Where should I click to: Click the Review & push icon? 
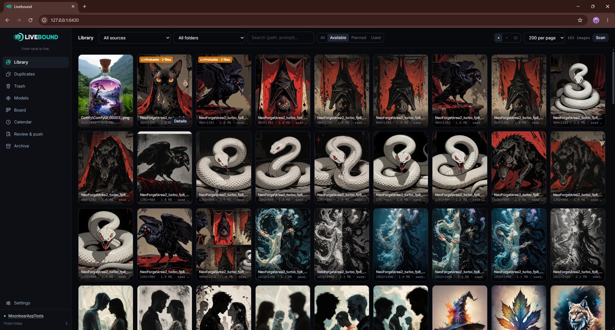coord(8,134)
